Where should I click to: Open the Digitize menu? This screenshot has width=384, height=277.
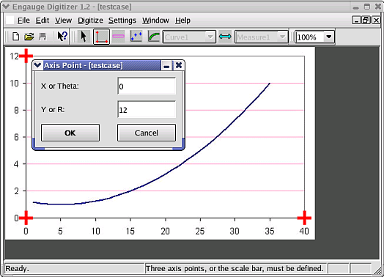(x=90, y=21)
